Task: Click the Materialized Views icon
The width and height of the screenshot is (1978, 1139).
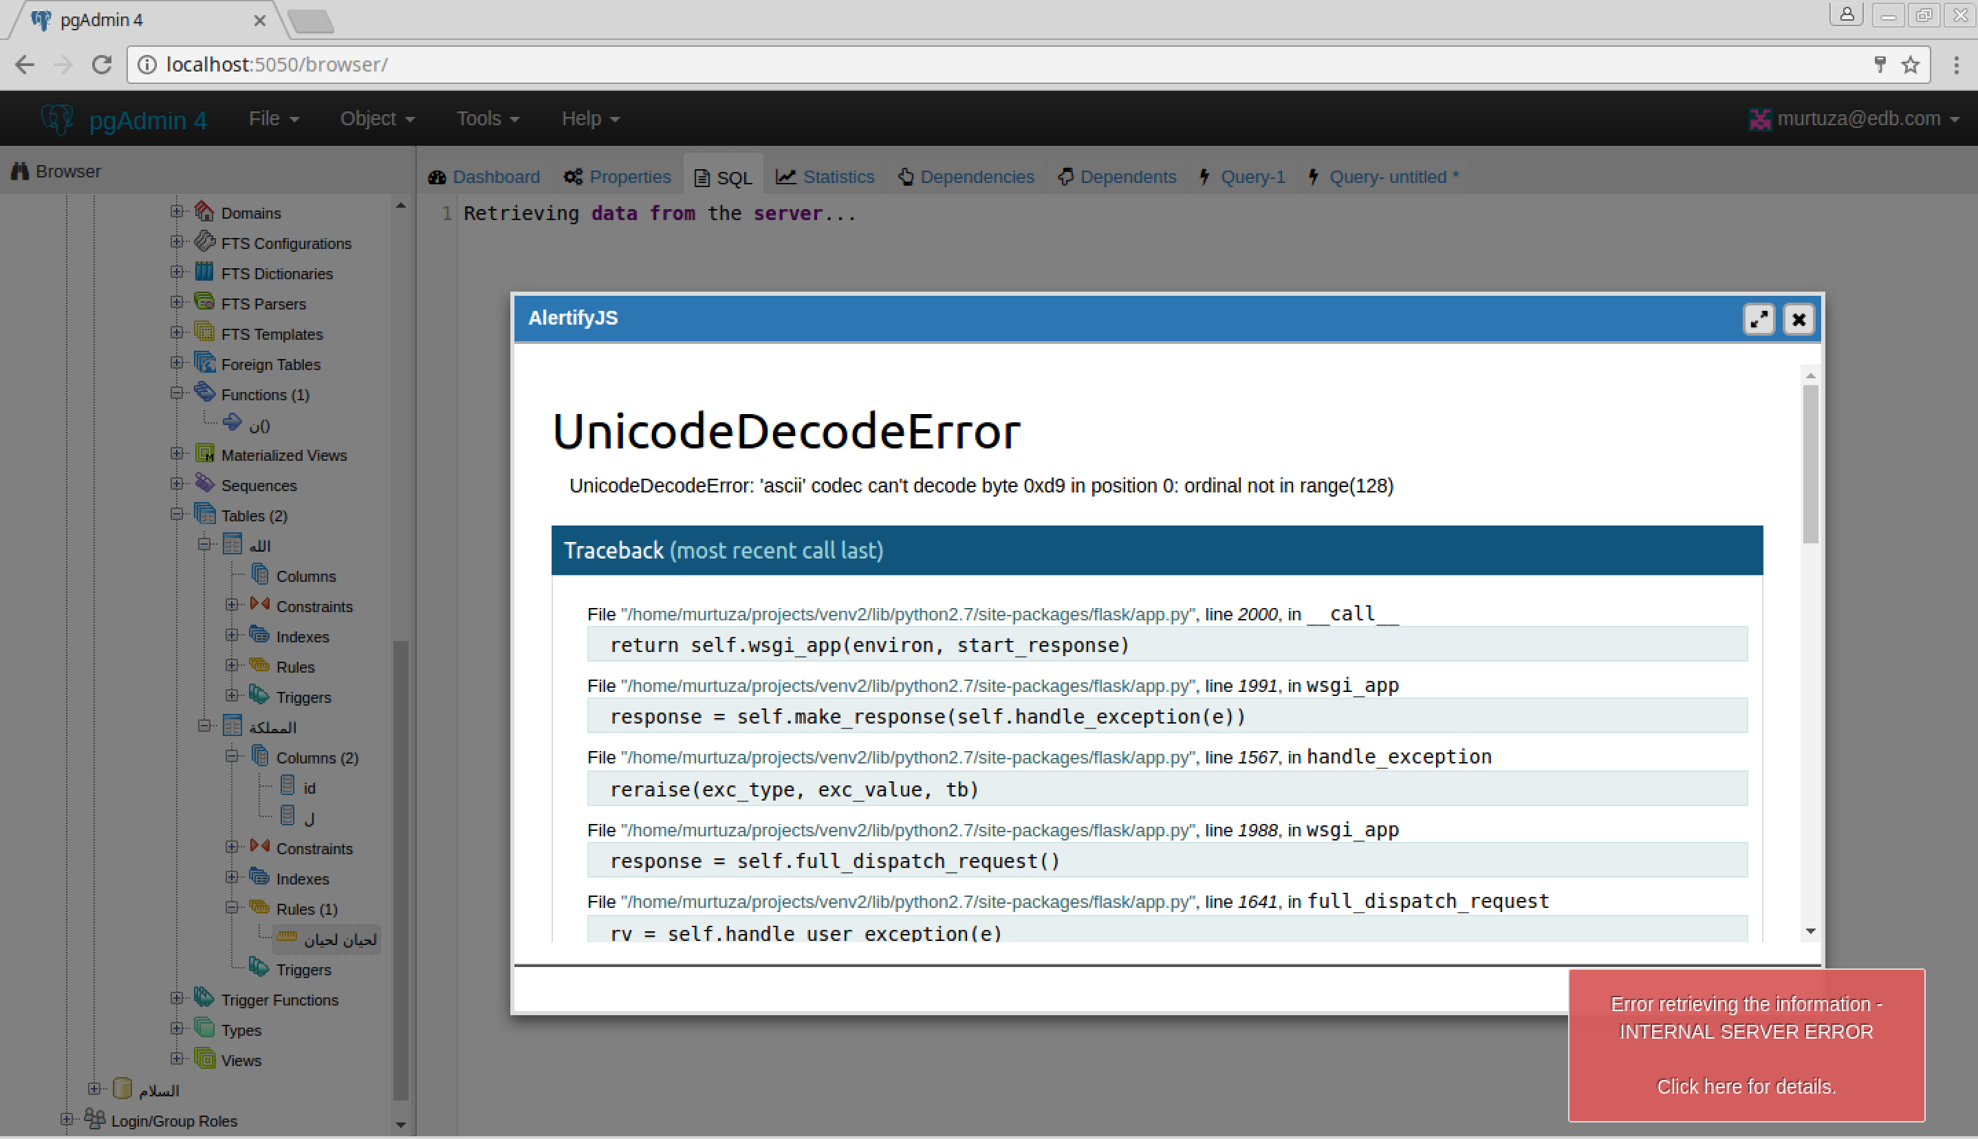Action: (x=205, y=454)
